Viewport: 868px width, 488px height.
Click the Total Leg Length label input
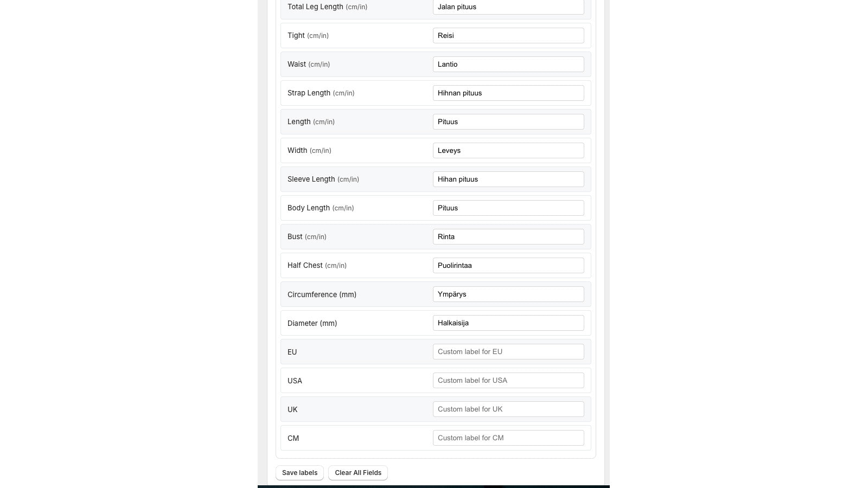[508, 7]
